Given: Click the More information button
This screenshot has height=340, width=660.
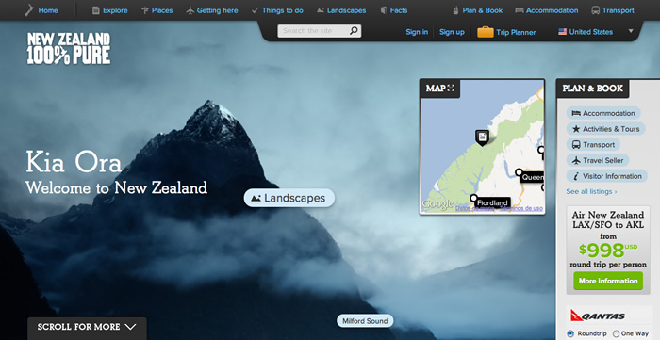Looking at the screenshot, I should coord(608,281).
